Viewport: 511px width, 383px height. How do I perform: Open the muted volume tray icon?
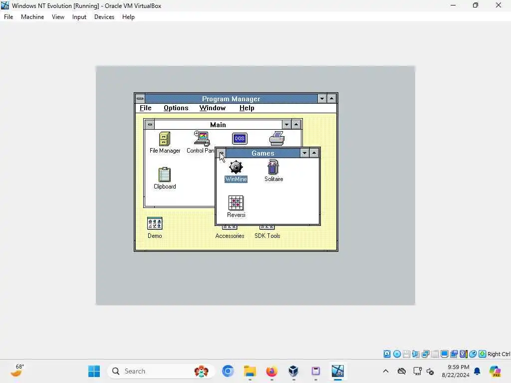[430, 371]
